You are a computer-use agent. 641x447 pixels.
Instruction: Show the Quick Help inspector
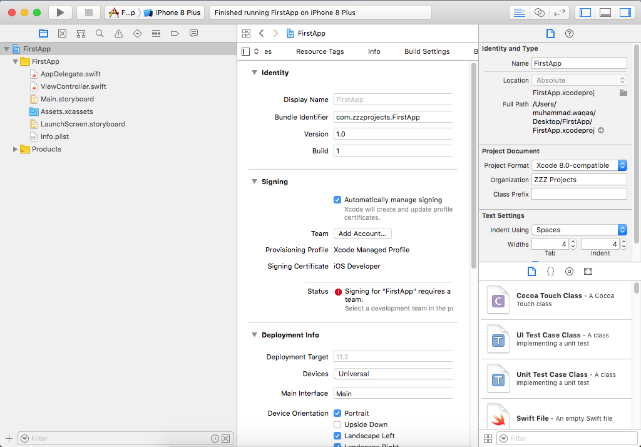click(x=569, y=34)
